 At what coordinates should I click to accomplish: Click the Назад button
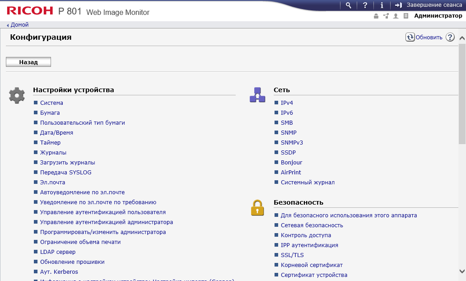(x=28, y=62)
